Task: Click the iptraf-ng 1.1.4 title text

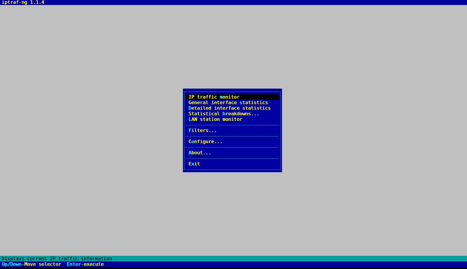Action: (x=23, y=2)
